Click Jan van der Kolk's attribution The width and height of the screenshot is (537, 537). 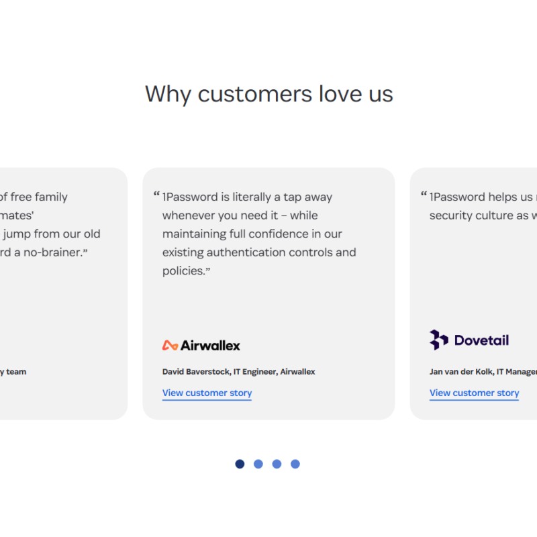(x=483, y=371)
